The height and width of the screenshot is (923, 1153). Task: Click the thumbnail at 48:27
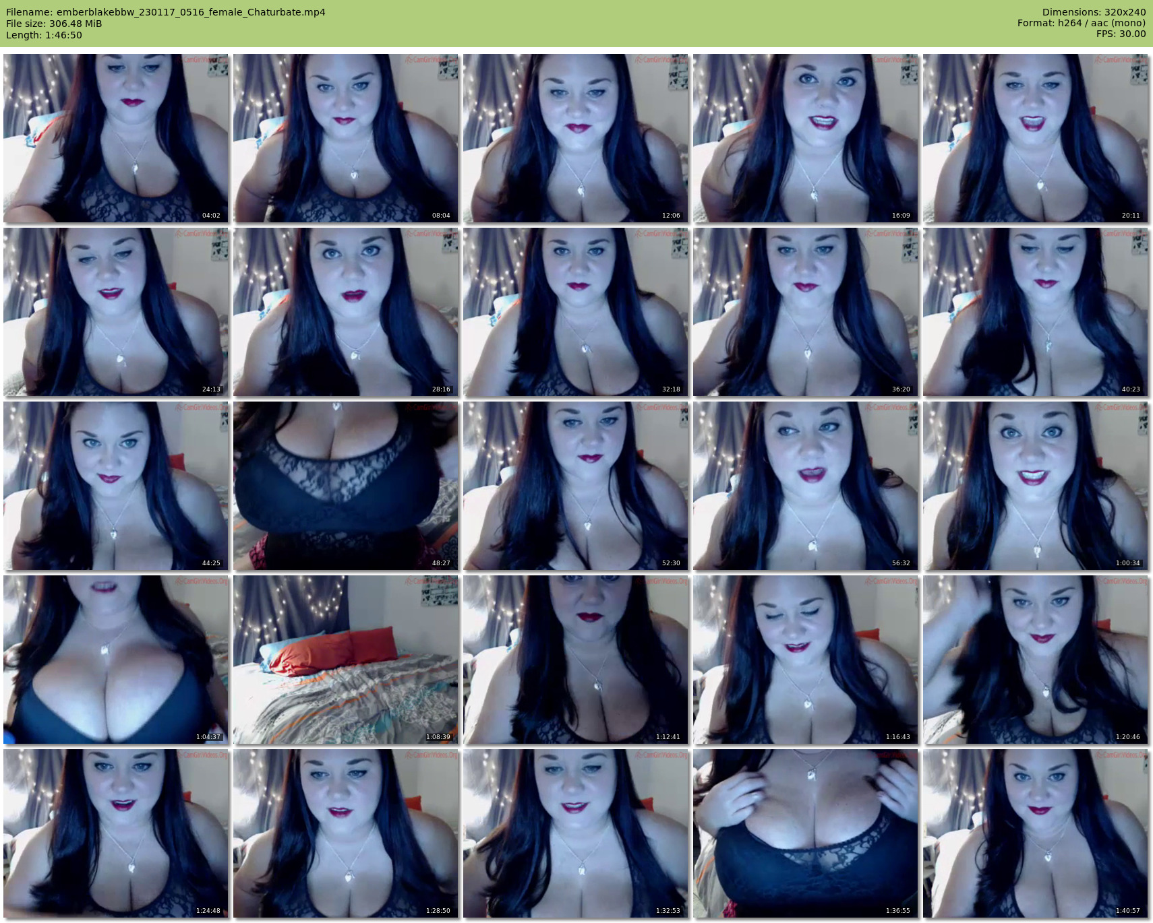click(x=346, y=486)
